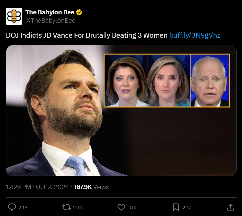The width and height of the screenshot is (242, 216).
Task: Click the repost arrows icon
Action: pos(66,207)
